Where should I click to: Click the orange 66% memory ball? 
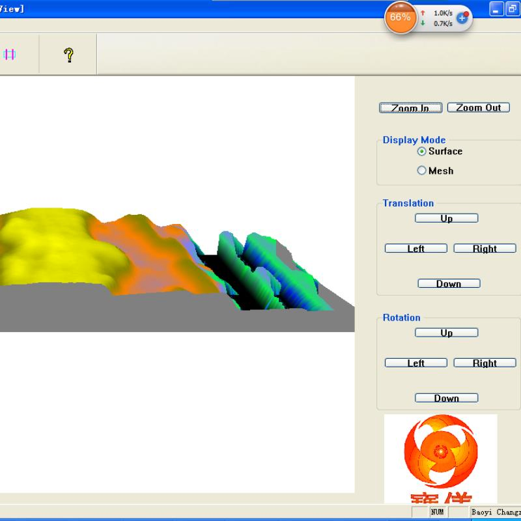click(400, 18)
